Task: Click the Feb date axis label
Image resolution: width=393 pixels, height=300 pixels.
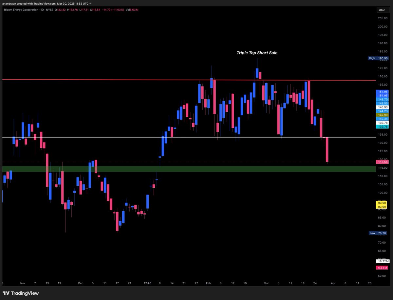Action: (x=209, y=283)
